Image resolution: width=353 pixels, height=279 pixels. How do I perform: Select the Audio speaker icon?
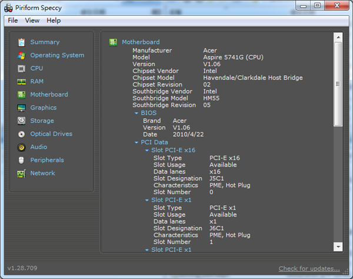click(22, 147)
